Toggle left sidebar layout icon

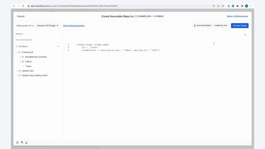click(17, 142)
